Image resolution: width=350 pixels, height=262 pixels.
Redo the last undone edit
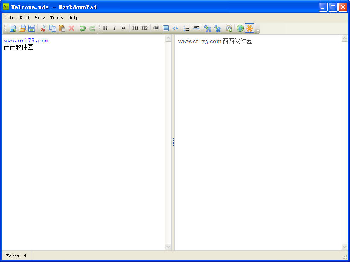92,28
